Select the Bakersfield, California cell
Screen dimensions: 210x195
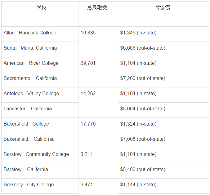(x=40, y=140)
